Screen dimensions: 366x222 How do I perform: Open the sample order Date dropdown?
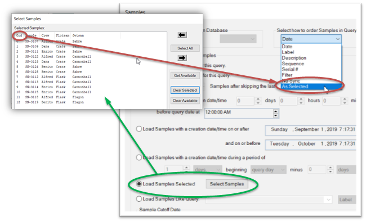[x=311, y=39]
